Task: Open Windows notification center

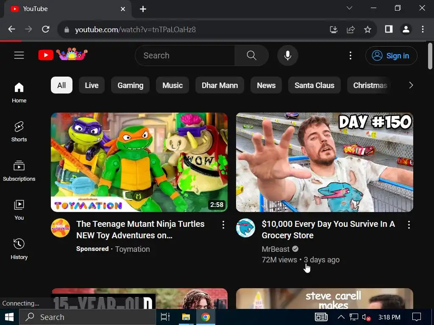Action: coord(417,317)
